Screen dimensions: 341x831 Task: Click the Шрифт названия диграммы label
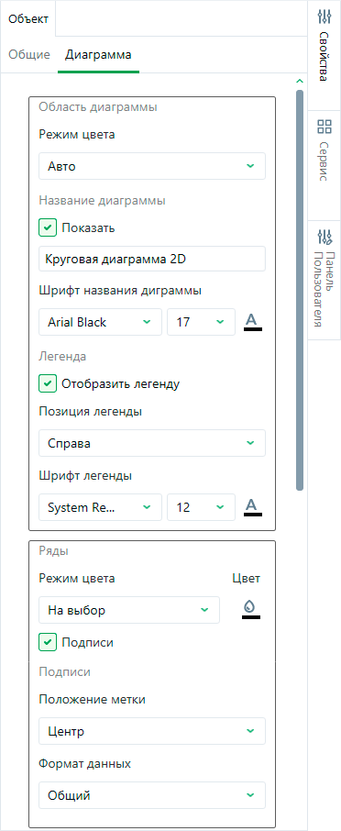[120, 291]
